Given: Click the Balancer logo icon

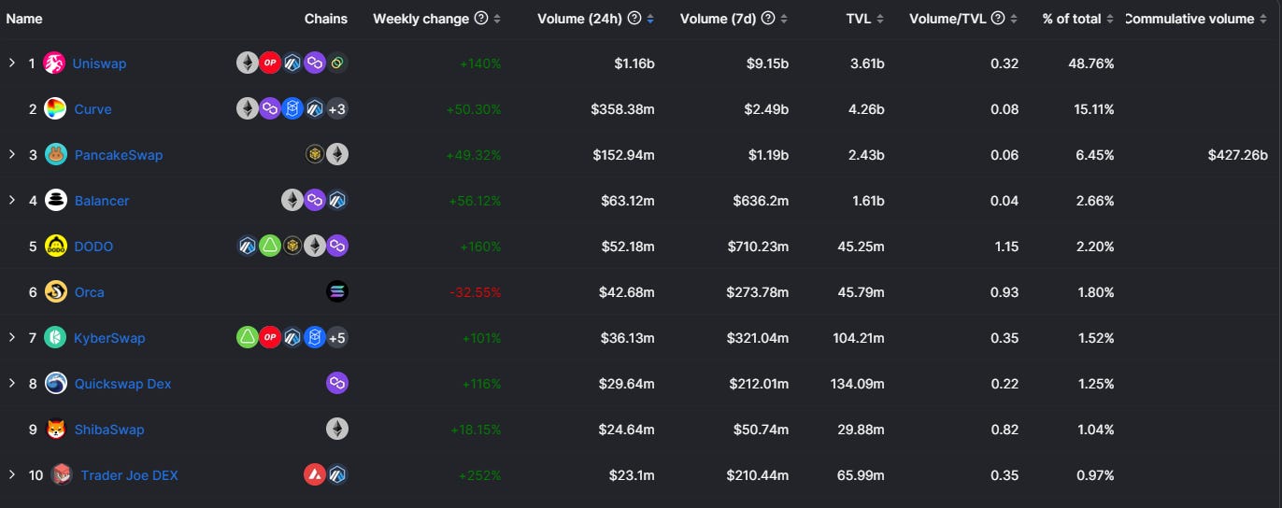Looking at the screenshot, I should tap(56, 201).
